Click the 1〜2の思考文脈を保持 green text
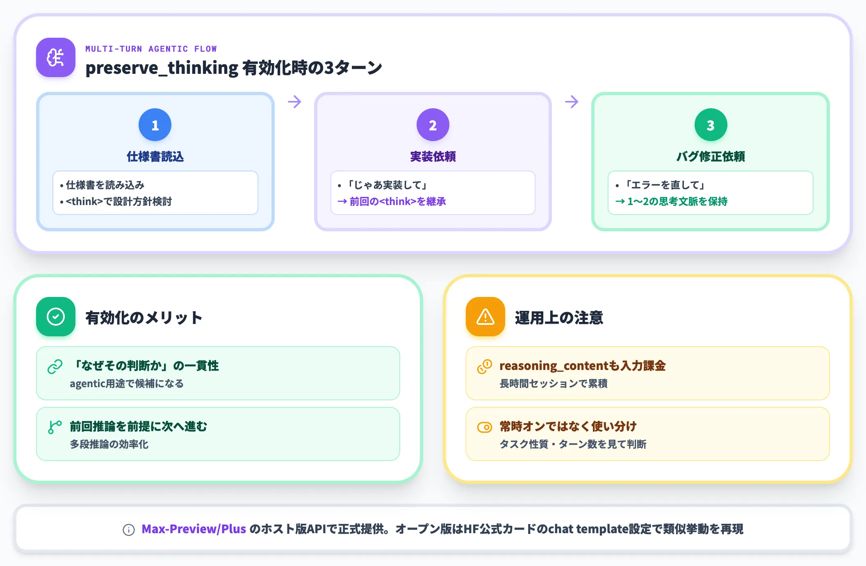Screen dimensions: 866x566 pyautogui.click(x=671, y=201)
